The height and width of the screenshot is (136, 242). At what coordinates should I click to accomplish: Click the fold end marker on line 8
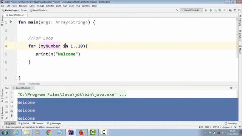pos(17,78)
